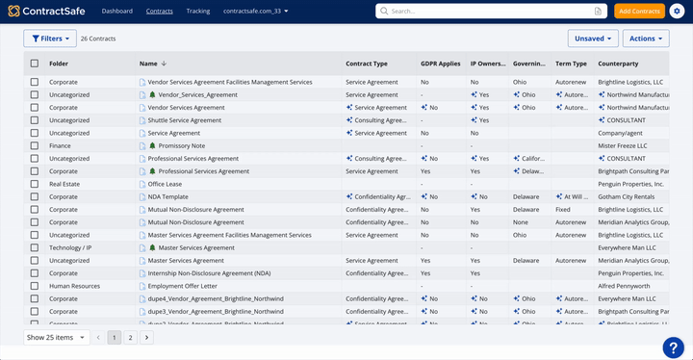
Task: Open the Promissory Note contract link
Action: [x=182, y=145]
